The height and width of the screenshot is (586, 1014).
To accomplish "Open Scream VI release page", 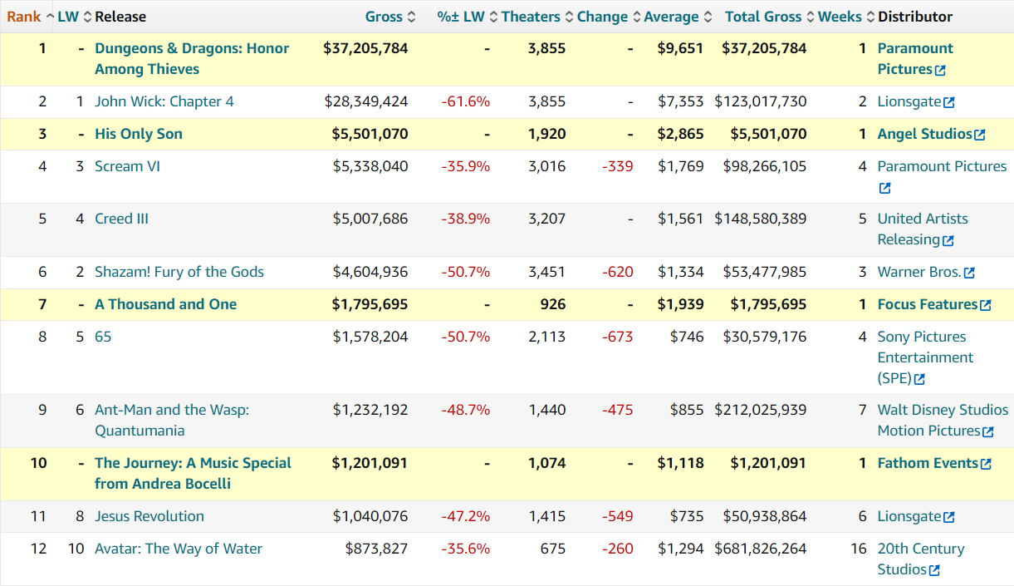I will point(127,166).
